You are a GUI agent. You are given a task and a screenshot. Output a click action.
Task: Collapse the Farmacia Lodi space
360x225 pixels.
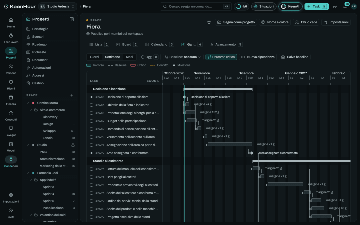[x=28, y=173]
